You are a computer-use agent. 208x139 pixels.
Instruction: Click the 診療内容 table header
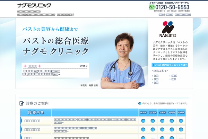tap(36, 113)
